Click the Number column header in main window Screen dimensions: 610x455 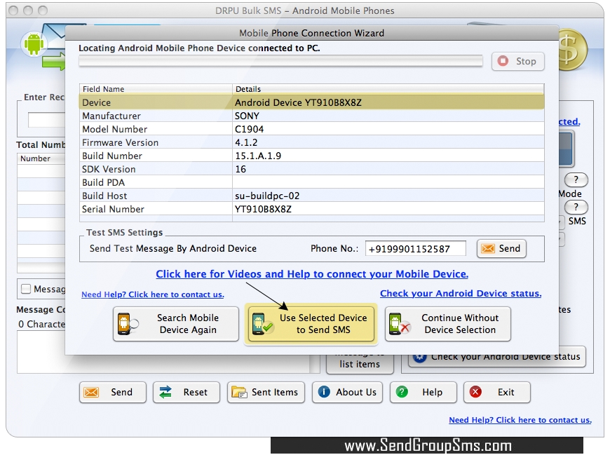tap(41, 158)
